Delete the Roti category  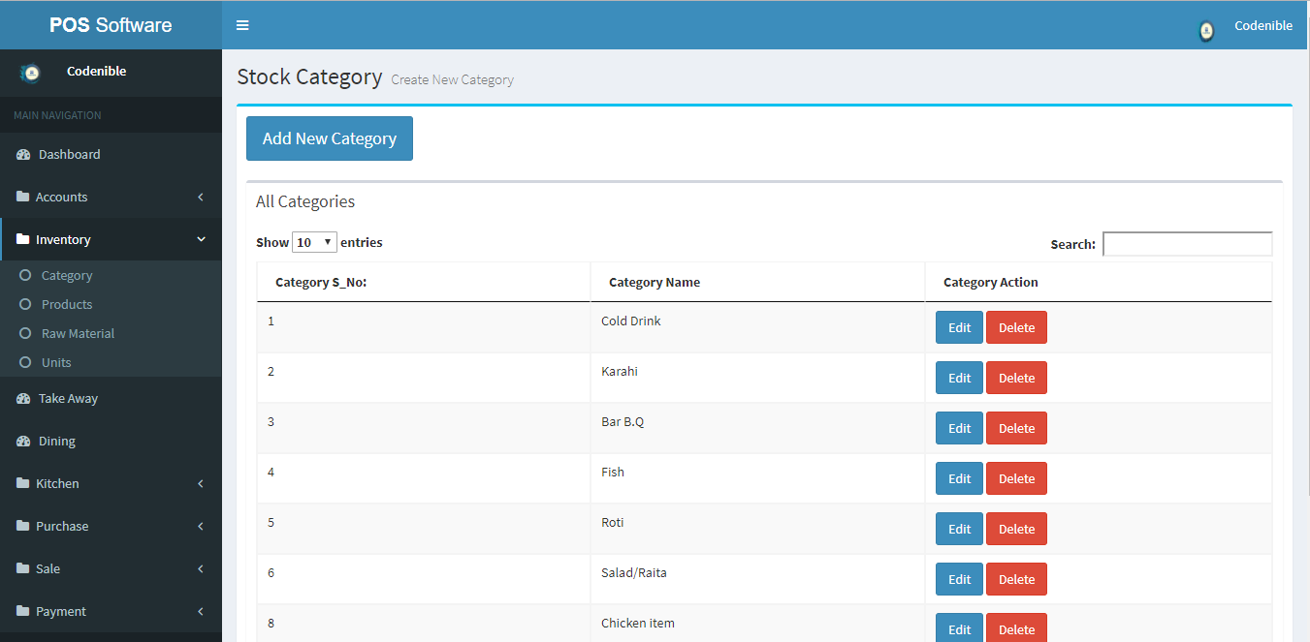(1016, 529)
